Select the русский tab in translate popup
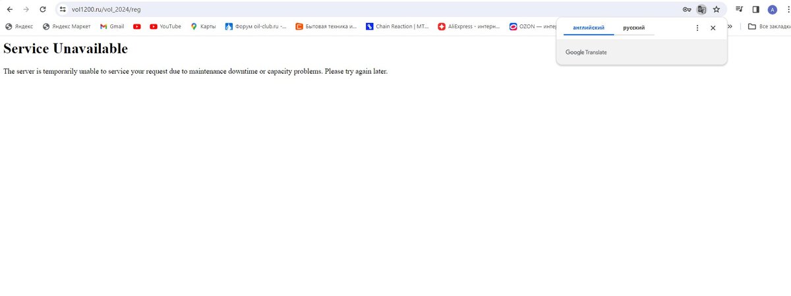This screenshot has height=296, width=791. pyautogui.click(x=634, y=28)
